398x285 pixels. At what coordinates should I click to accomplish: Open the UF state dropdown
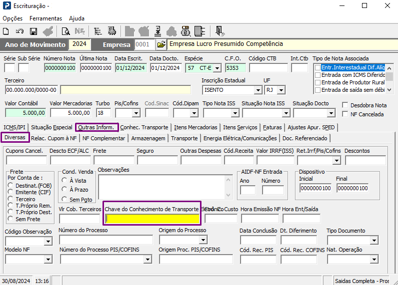[x=281, y=90]
